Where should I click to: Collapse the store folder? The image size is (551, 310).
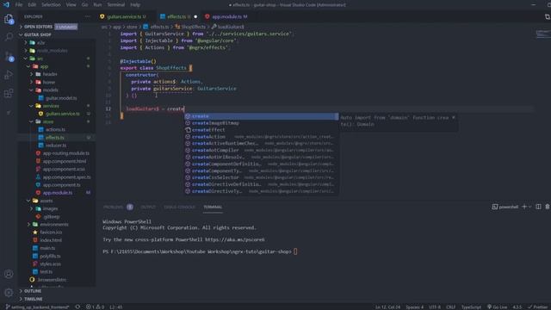pos(48,121)
